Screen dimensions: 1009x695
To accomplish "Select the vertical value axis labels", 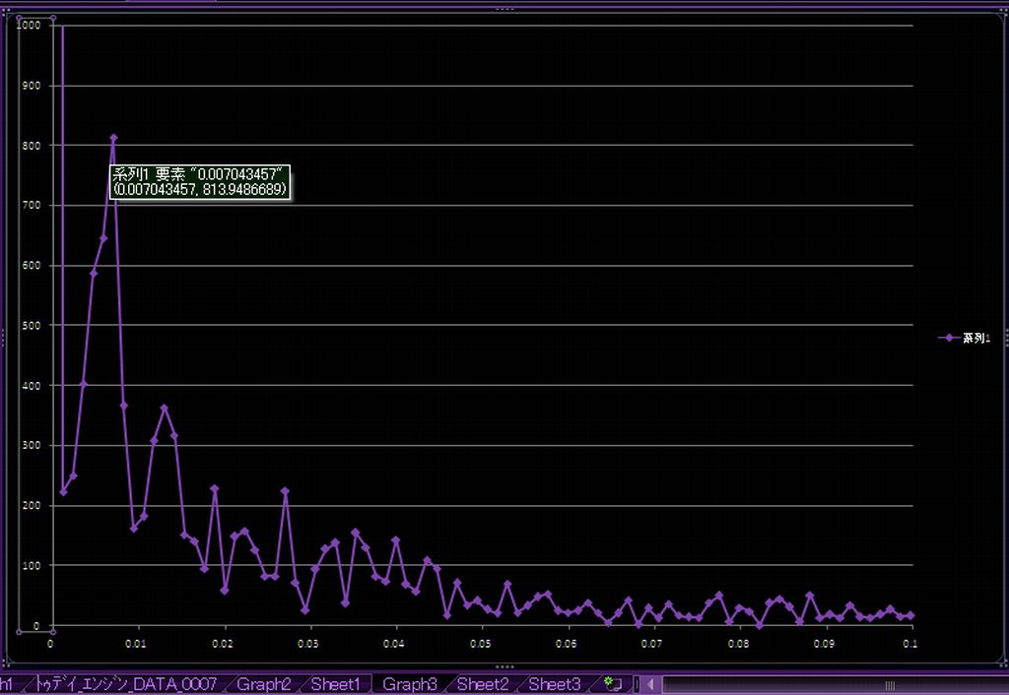I will tap(30, 325).
